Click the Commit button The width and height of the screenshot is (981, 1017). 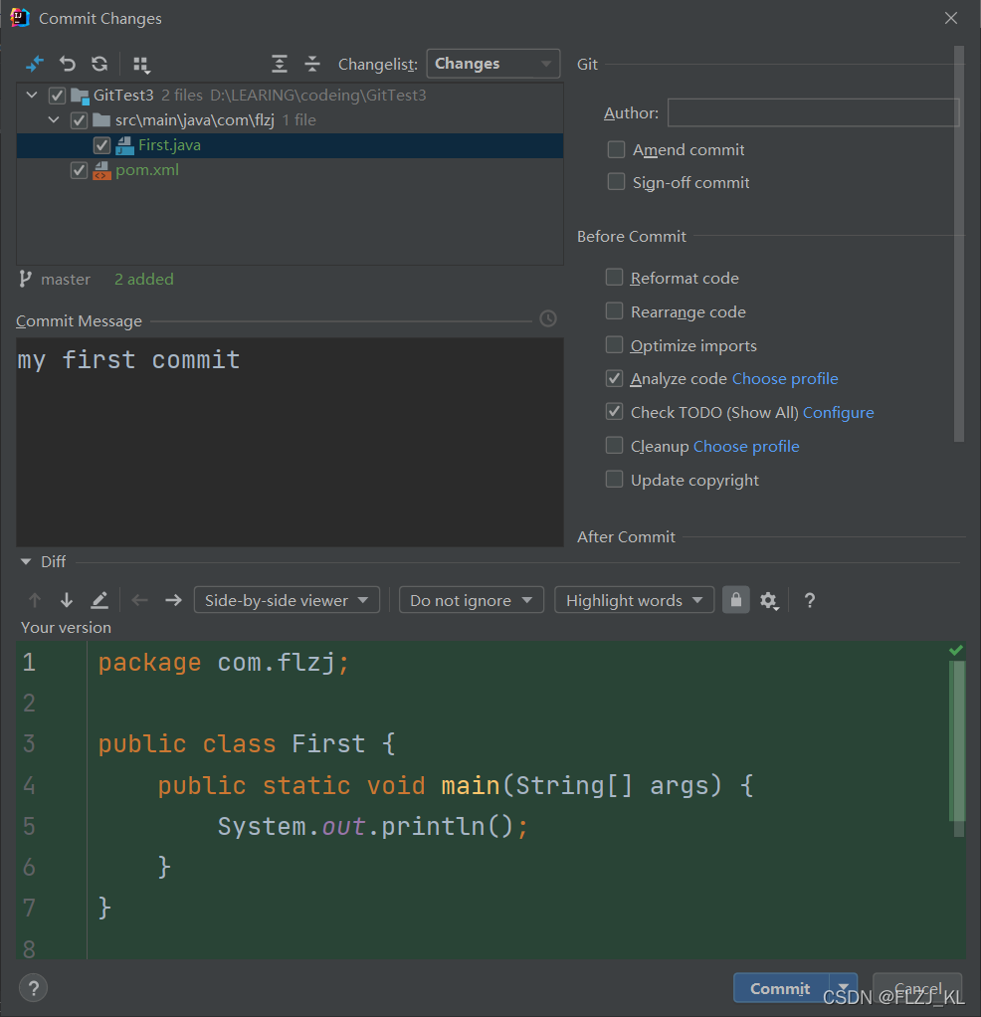pyautogui.click(x=781, y=988)
